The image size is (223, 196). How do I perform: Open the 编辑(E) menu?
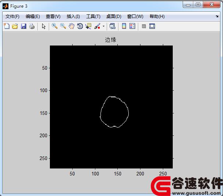pos(33,17)
